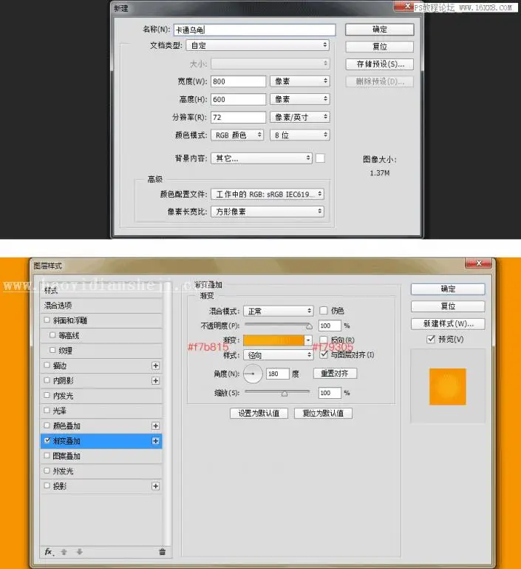
Task: Open 颜色模式 RGB 颜色 dropdown
Action: (237, 135)
